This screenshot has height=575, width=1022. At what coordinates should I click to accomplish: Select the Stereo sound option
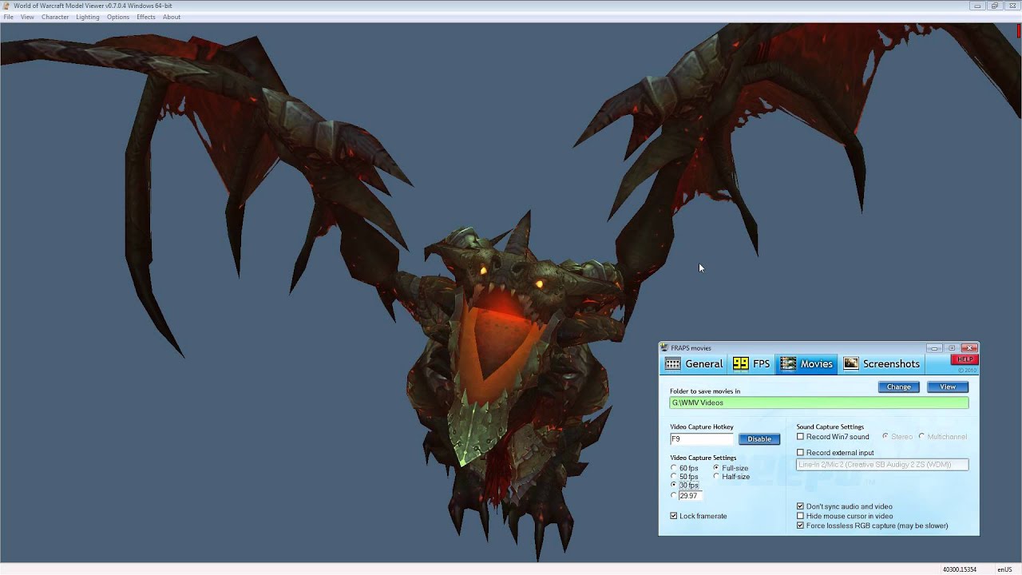pyautogui.click(x=885, y=437)
